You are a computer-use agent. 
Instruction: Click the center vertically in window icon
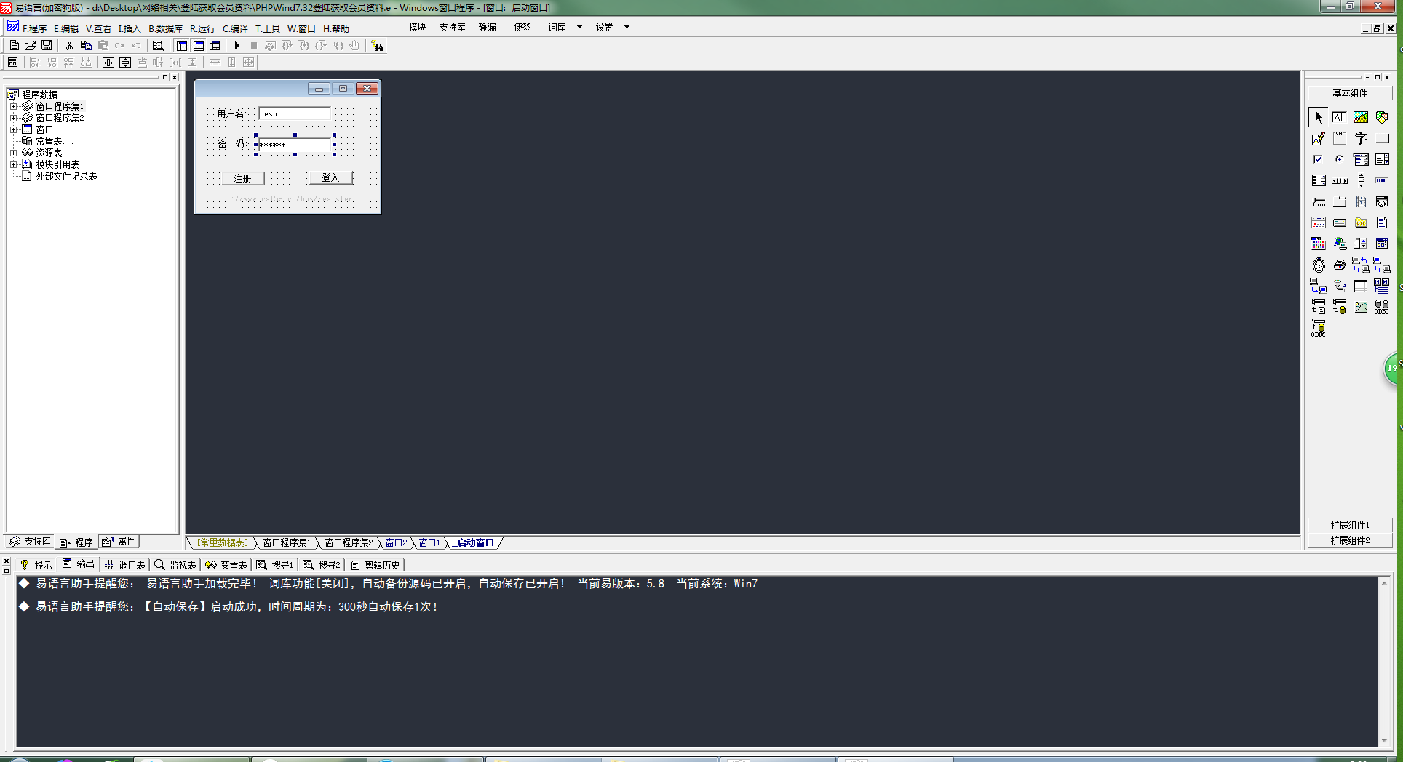(x=125, y=63)
